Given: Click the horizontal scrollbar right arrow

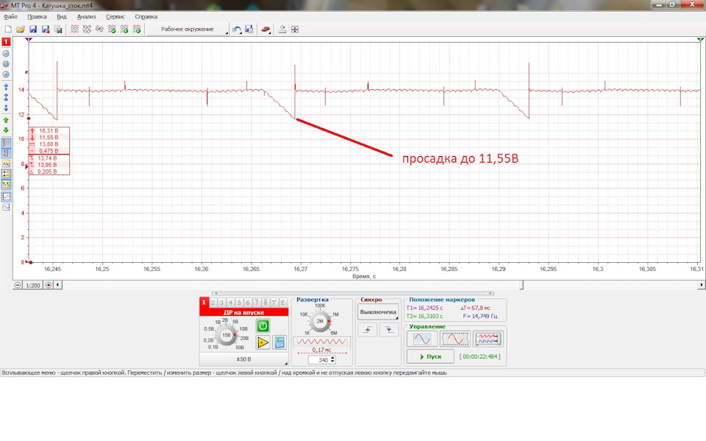Looking at the screenshot, I should [702, 285].
